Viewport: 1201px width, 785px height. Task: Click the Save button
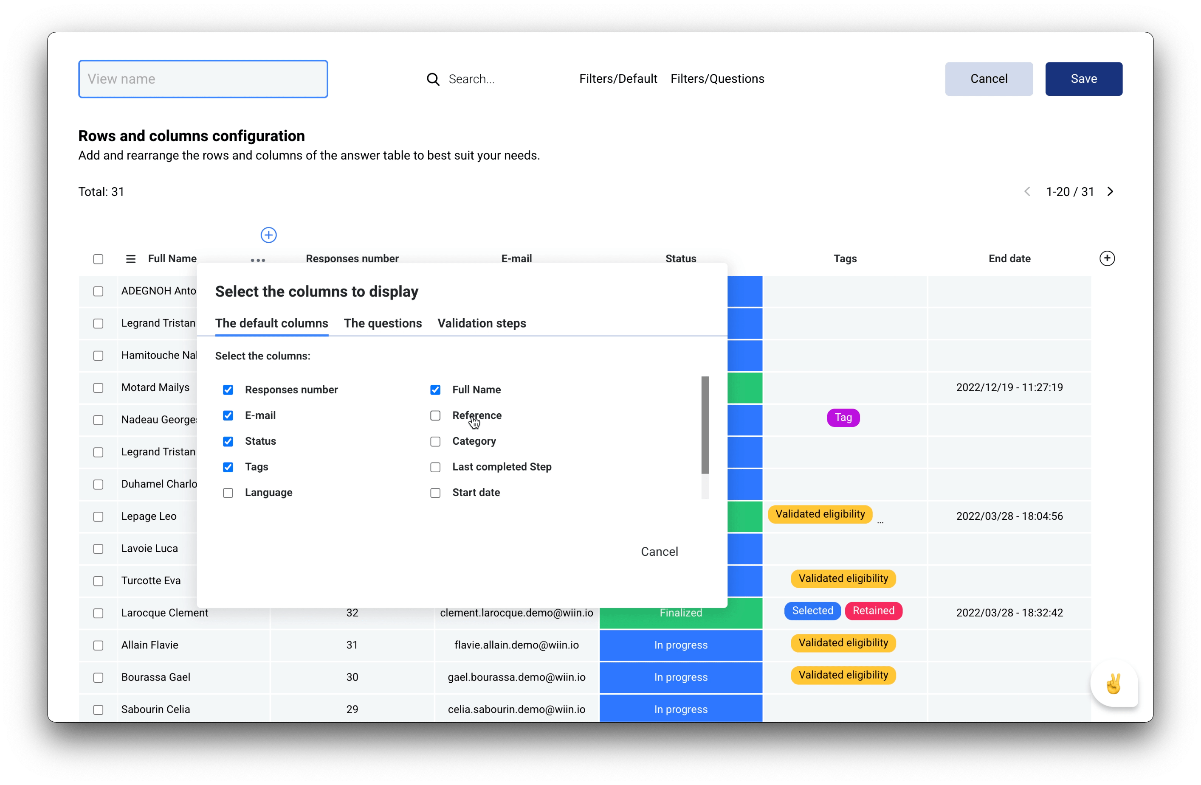click(x=1083, y=78)
